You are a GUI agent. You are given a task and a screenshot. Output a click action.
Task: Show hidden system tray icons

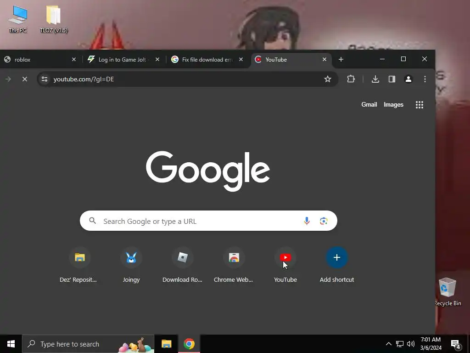pyautogui.click(x=388, y=344)
